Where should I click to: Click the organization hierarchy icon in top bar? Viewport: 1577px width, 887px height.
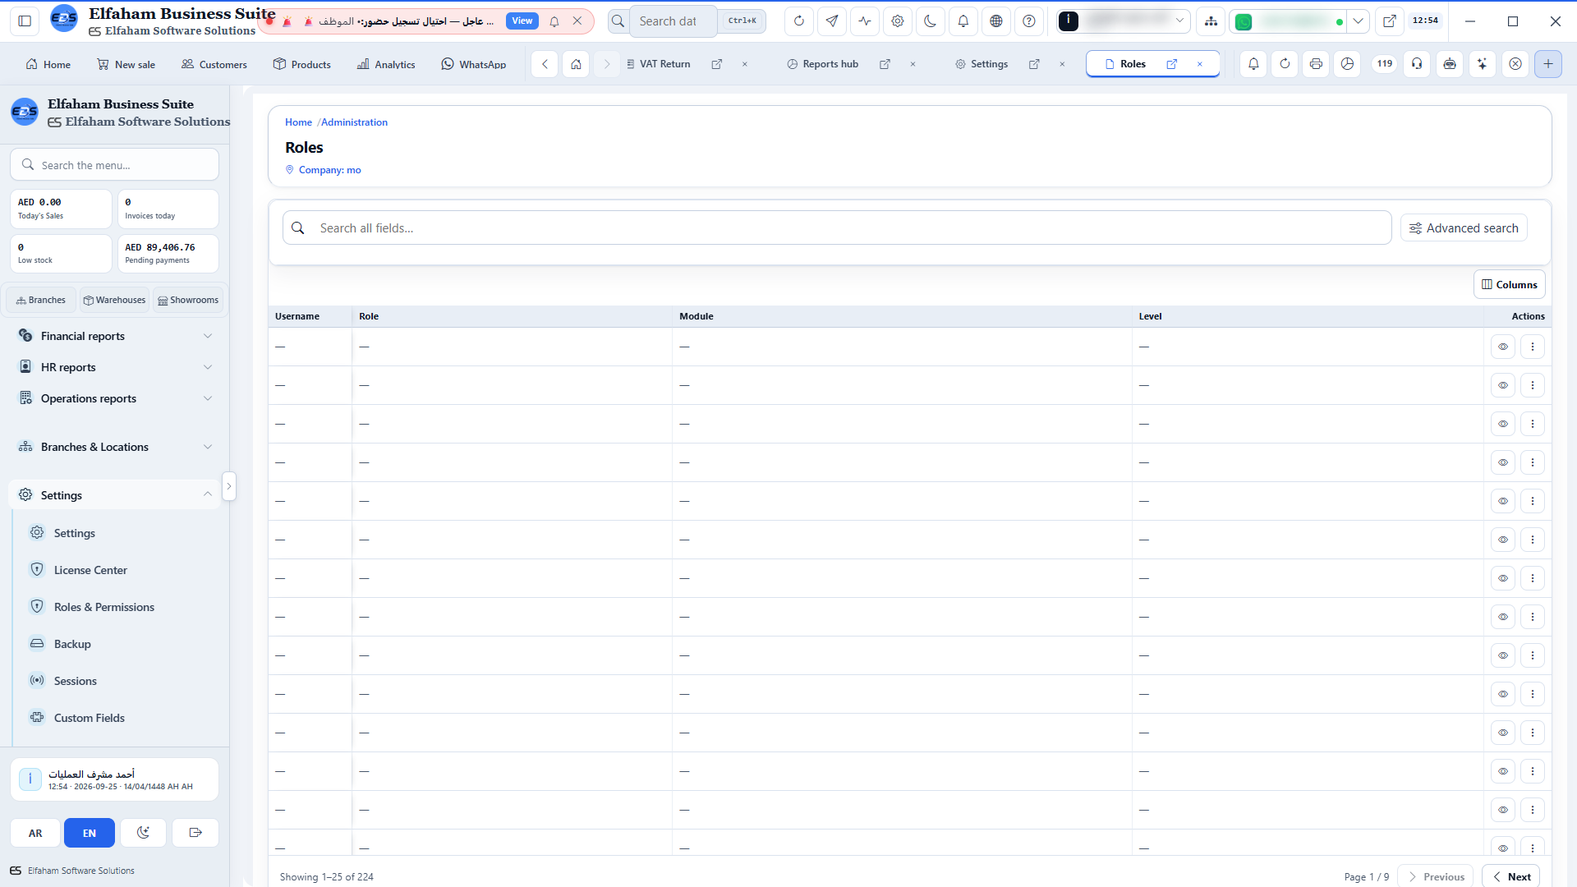(1211, 21)
